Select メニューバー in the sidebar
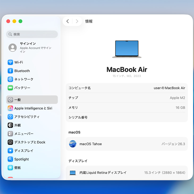The height and width of the screenshot is (194, 194). [24, 134]
